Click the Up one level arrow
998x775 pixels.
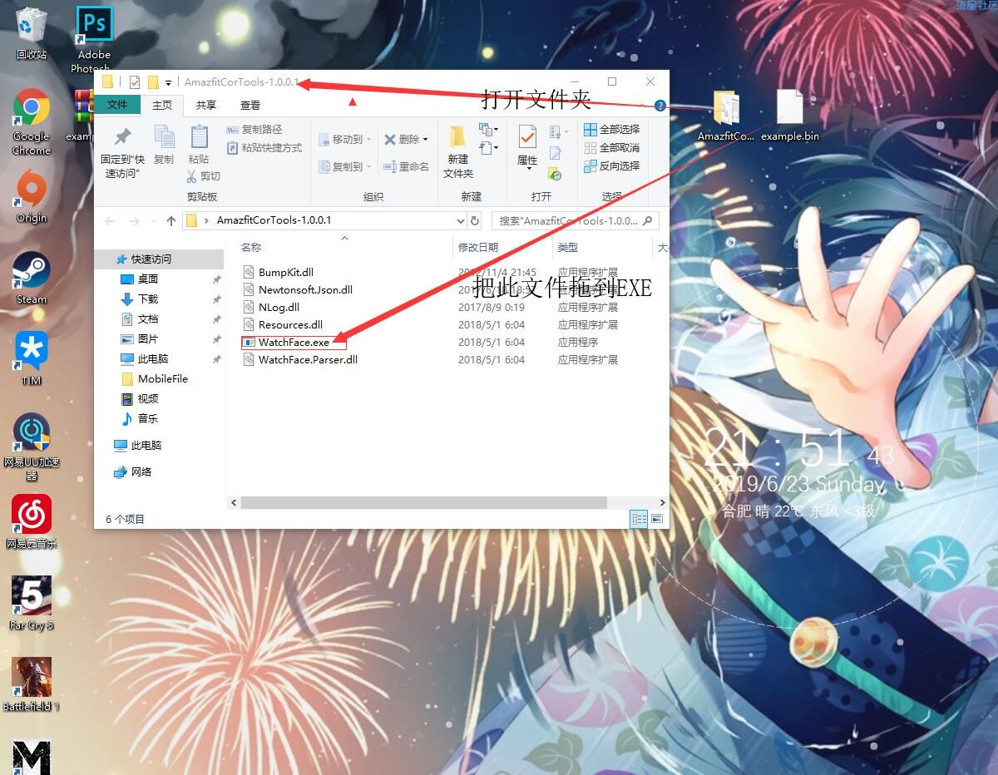tap(171, 220)
